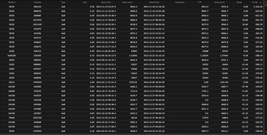
Task: Click position number 369985
Action: [x=37, y=16]
